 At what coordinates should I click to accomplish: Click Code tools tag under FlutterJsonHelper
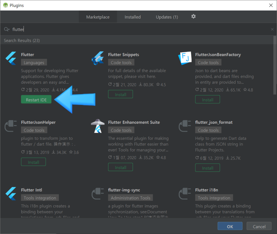34,130
